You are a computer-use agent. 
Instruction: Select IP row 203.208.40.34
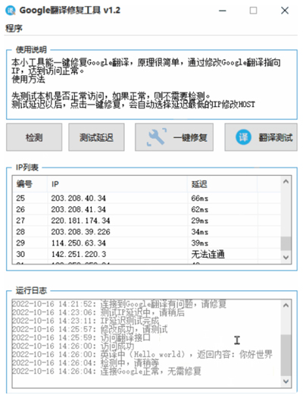click(146, 198)
